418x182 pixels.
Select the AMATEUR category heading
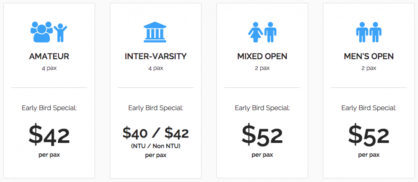click(x=49, y=57)
